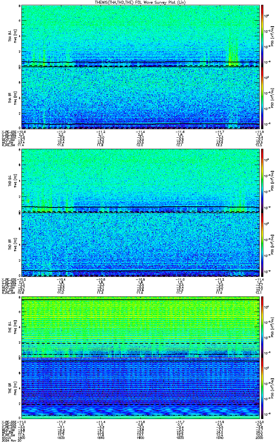This screenshot has width=277, height=443.
Task: Click the THE B-perpendicular y-axis label
Action: tap(11, 326)
